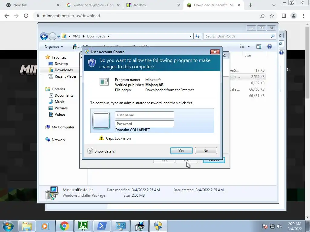This screenshot has height=232, width=310.
Task: Select My Computer in sidebar
Action: 63,127
